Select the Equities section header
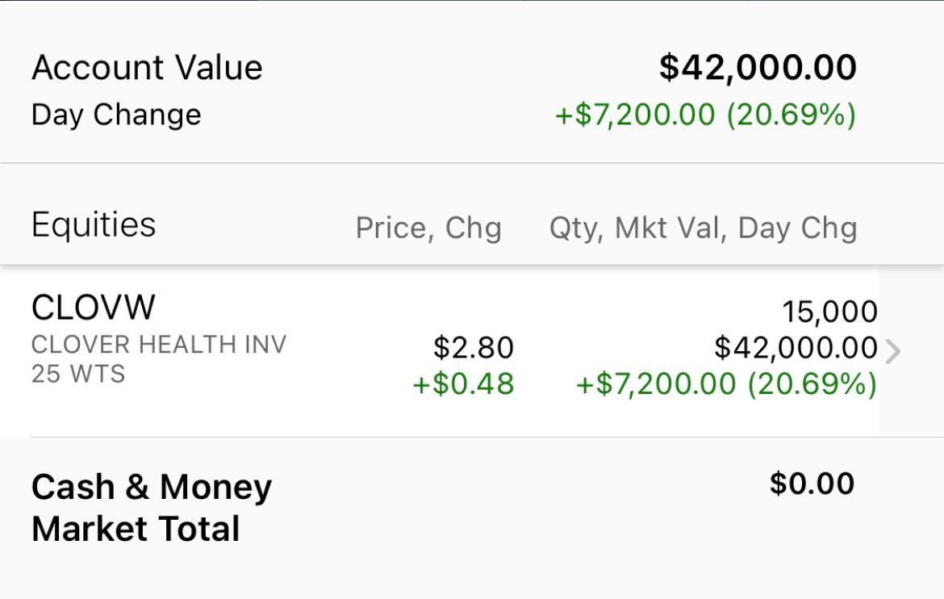The height and width of the screenshot is (599, 944). pyautogui.click(x=94, y=226)
